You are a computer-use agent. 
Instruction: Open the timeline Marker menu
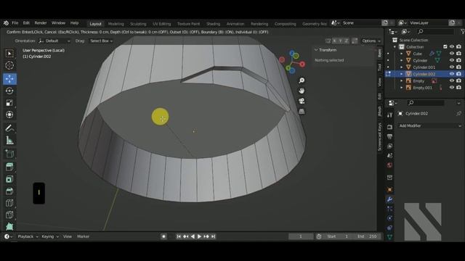(83, 236)
